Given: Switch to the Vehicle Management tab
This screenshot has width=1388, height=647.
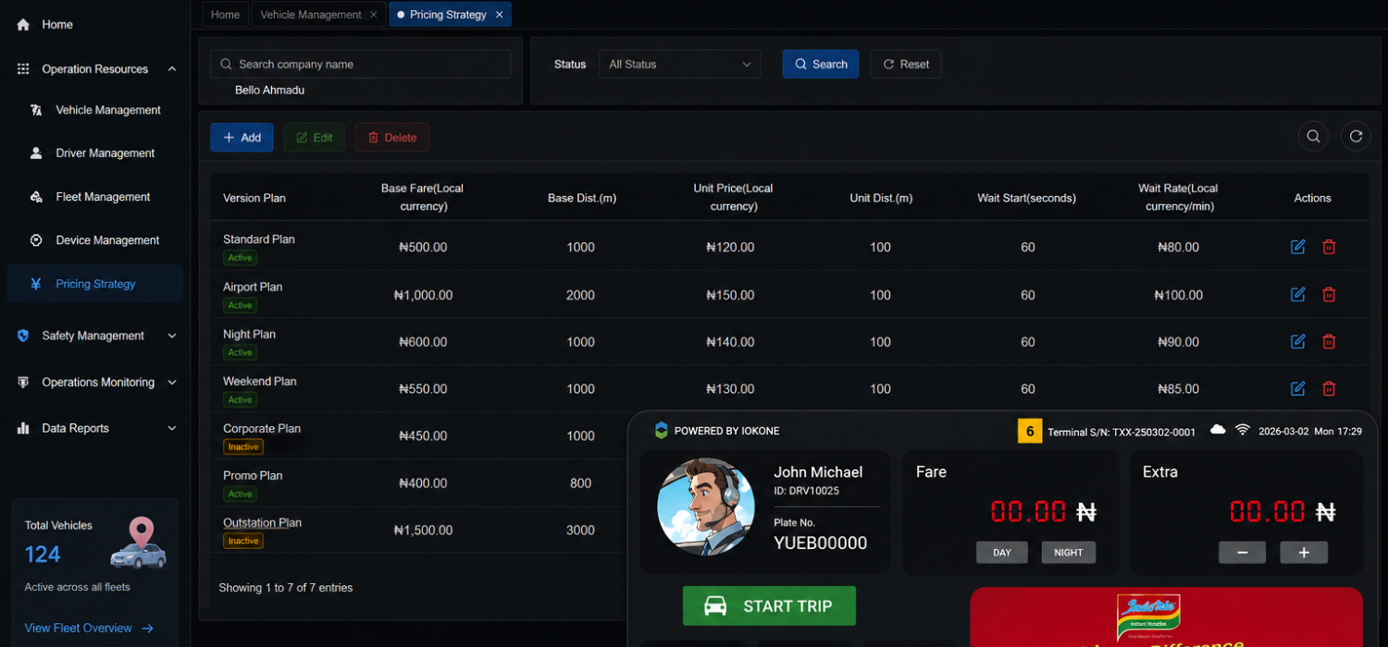Looking at the screenshot, I should (x=311, y=15).
